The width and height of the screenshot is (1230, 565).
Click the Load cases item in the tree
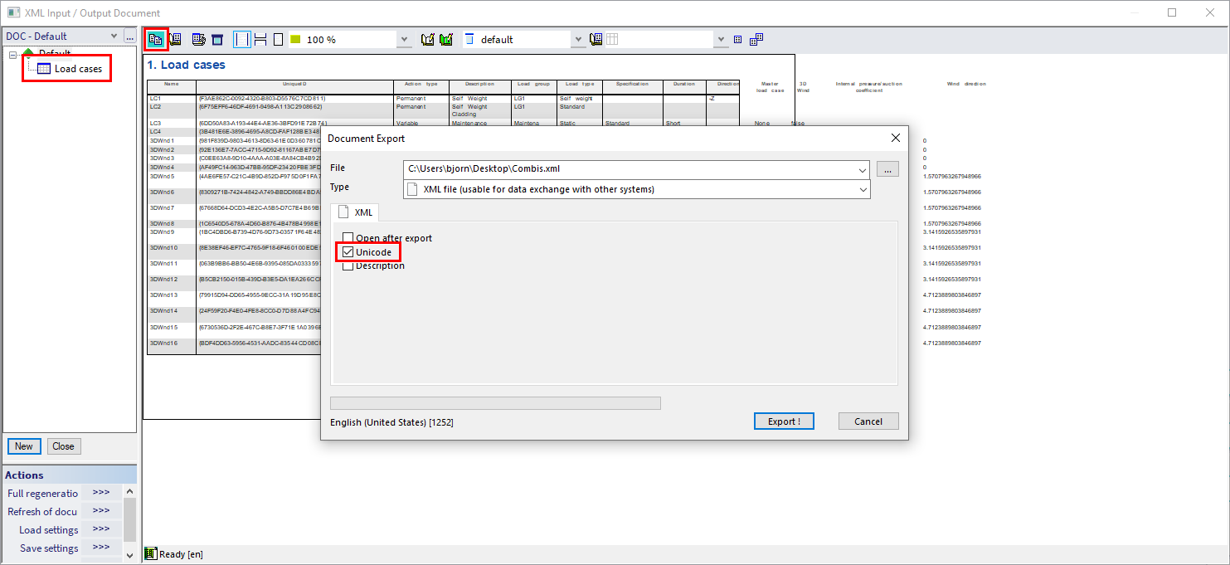(x=80, y=68)
